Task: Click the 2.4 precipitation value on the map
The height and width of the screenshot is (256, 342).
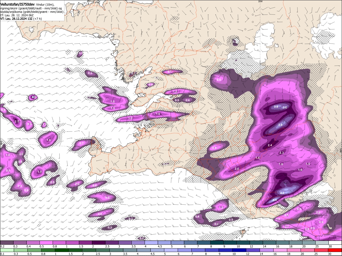Action: click(x=270, y=145)
